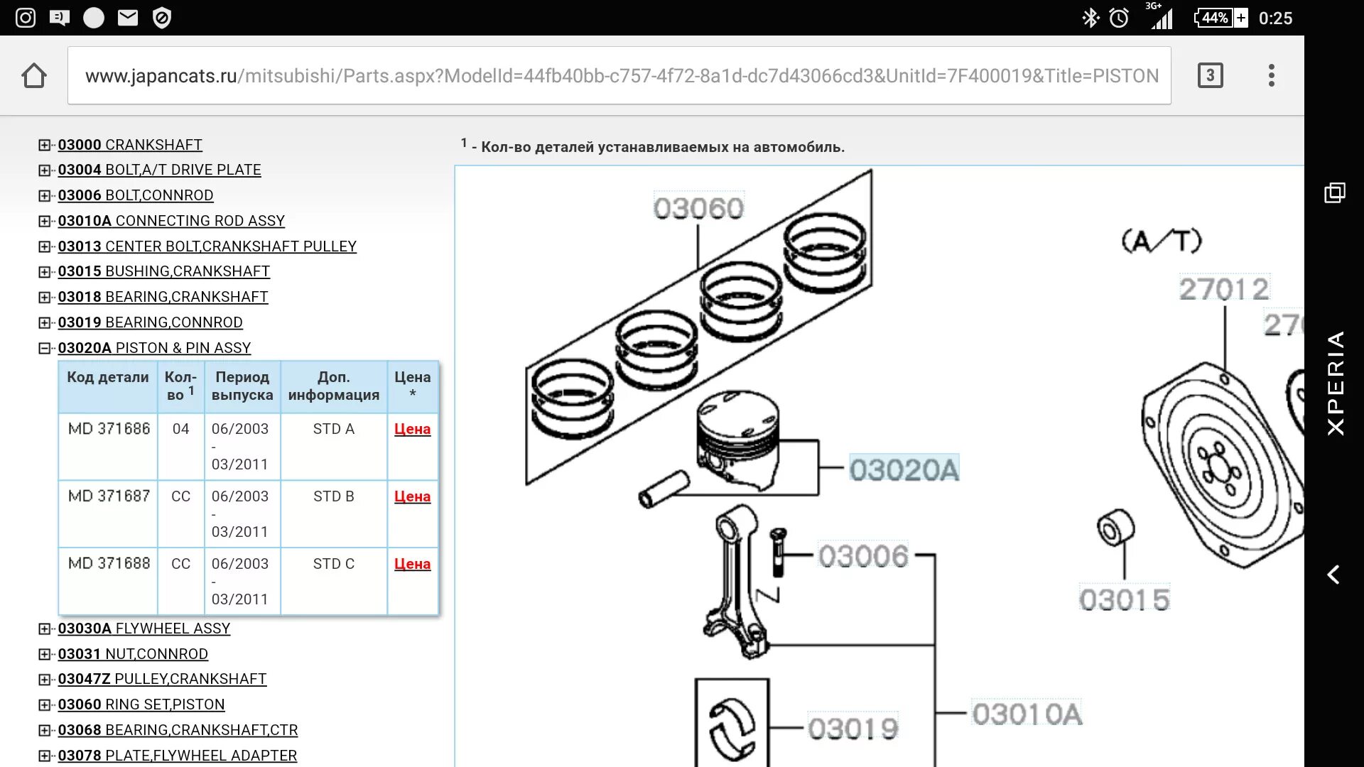Image resolution: width=1364 pixels, height=767 pixels.
Task: Open the 03006 BOLT,CONNROD link
Action: 136,195
